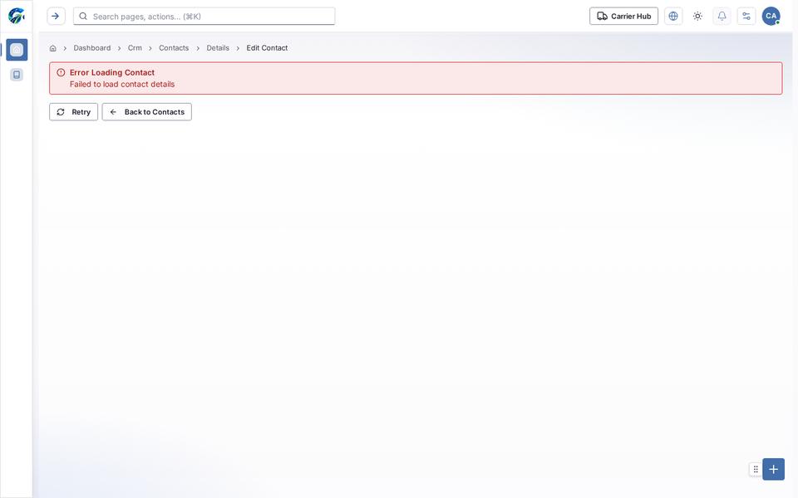Click the Retry button
The width and height of the screenshot is (798, 498).
click(74, 112)
